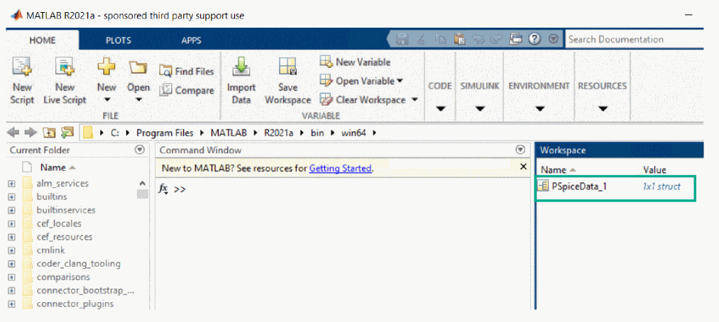Switch to the PLOTS tab

119,40
